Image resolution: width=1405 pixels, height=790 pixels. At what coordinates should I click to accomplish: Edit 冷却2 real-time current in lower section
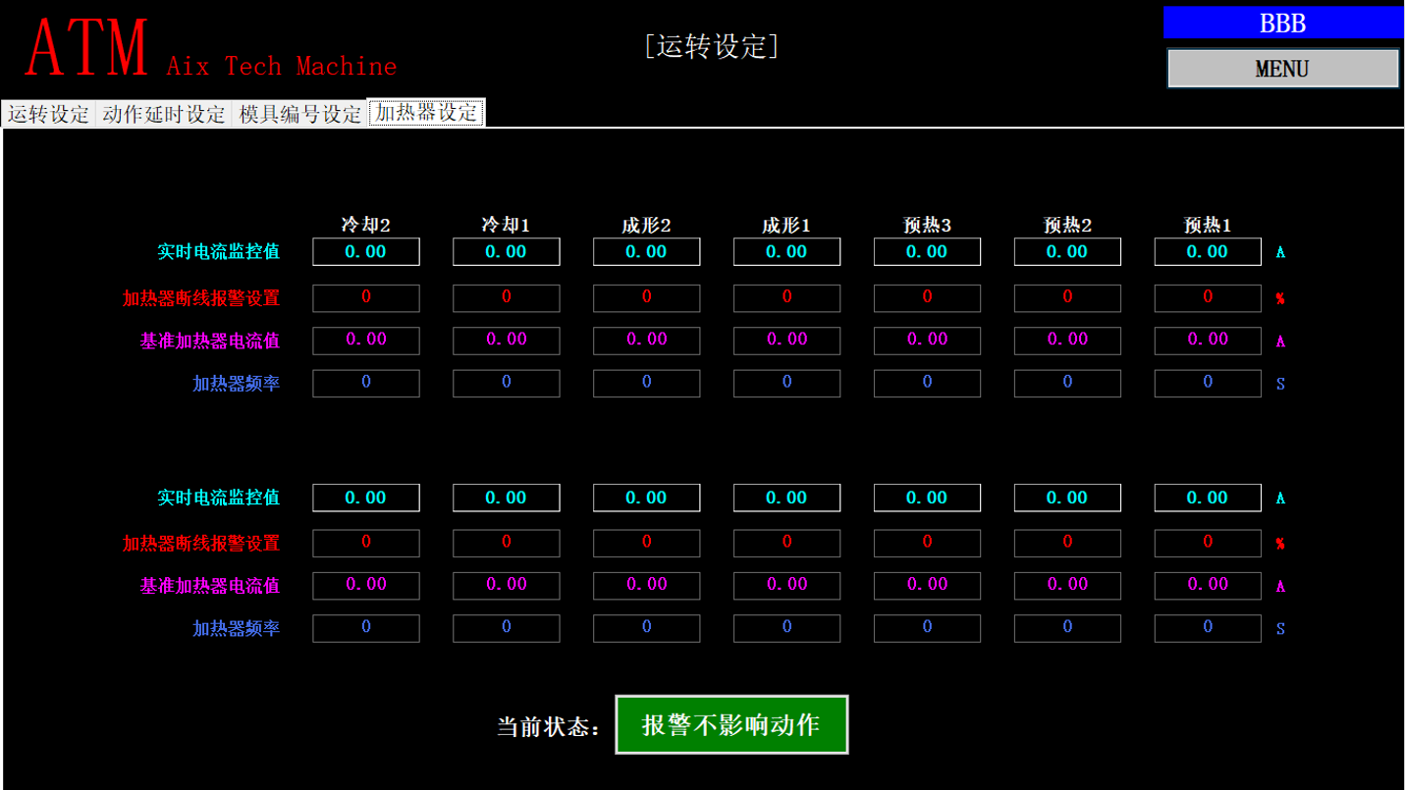point(365,498)
